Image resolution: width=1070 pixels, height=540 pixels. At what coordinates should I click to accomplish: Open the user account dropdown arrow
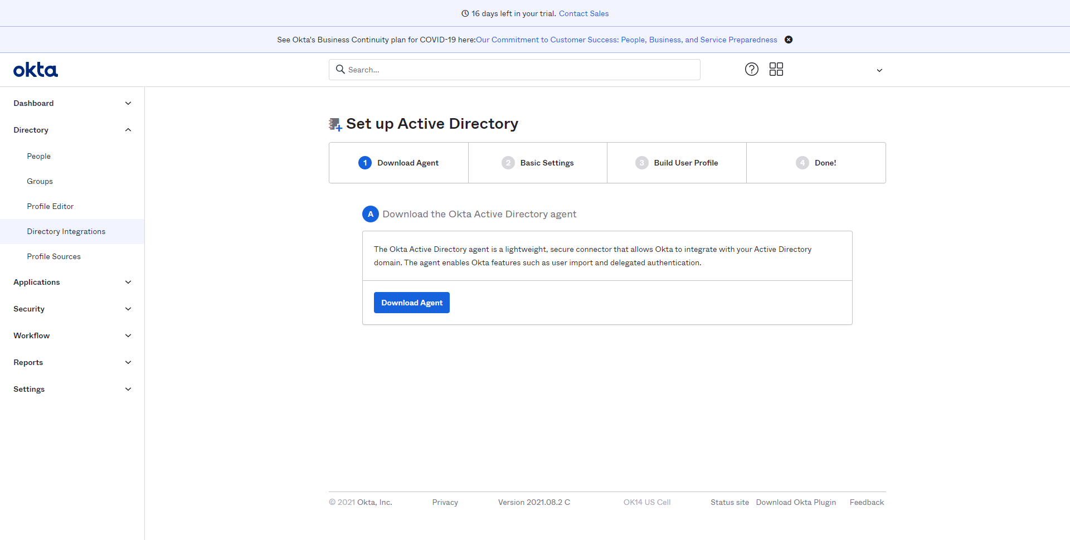(879, 70)
